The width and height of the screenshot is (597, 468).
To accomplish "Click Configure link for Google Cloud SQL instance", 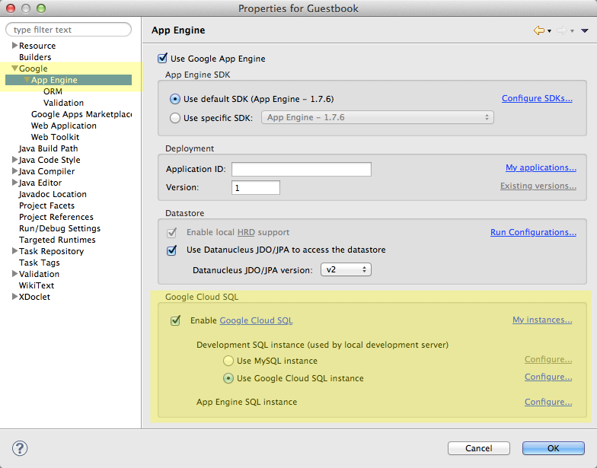I will coord(548,377).
